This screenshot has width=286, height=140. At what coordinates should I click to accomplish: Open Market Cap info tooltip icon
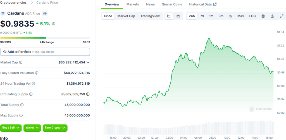point(21,62)
